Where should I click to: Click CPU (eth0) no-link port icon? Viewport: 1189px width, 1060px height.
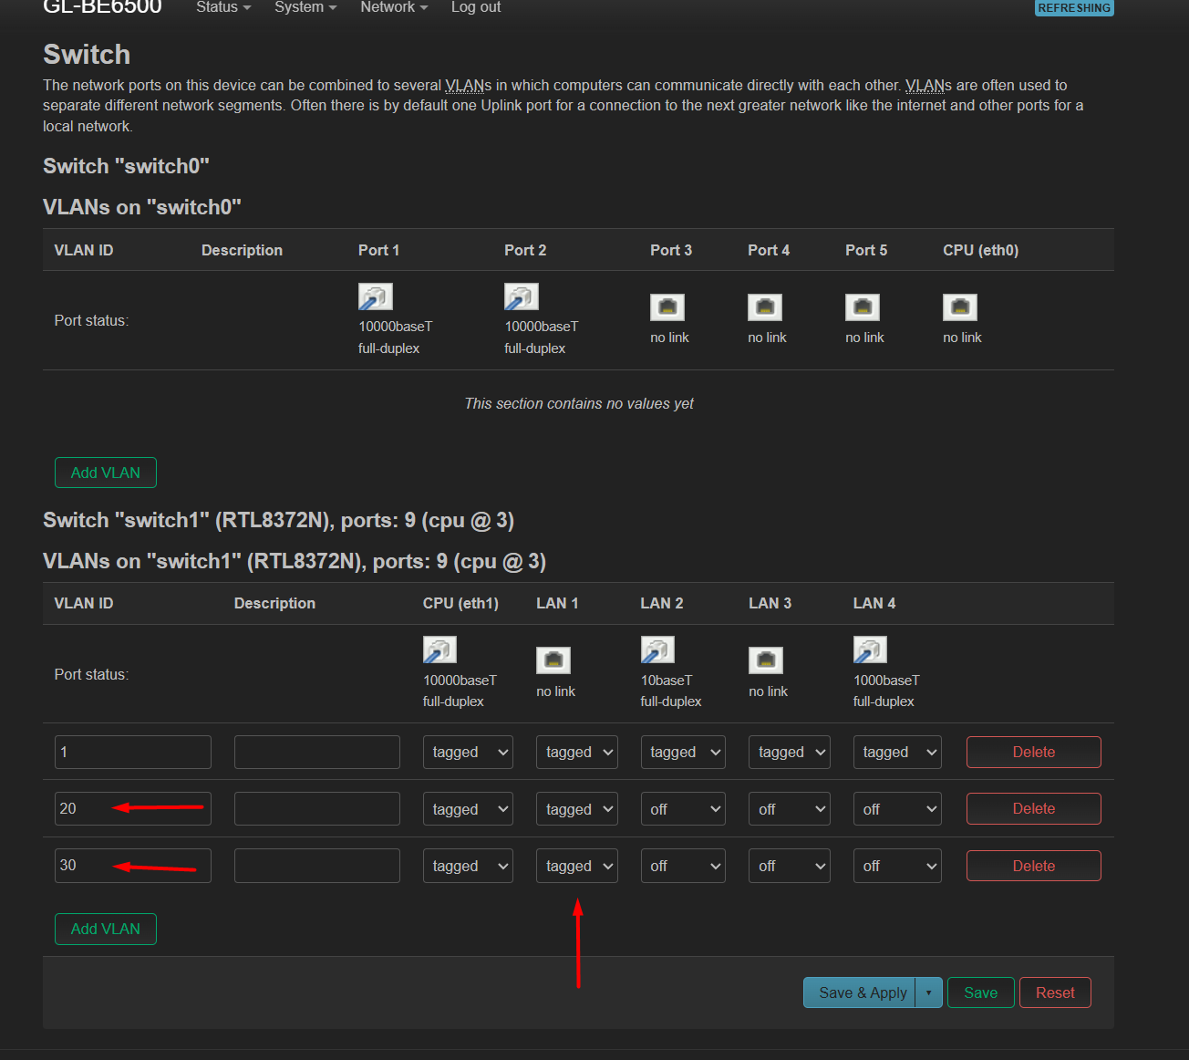[x=959, y=307]
